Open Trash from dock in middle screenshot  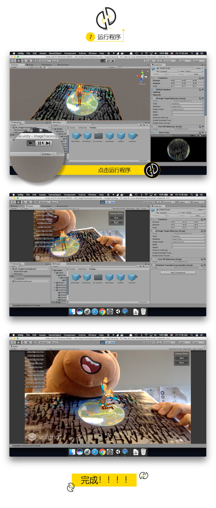click(143, 311)
